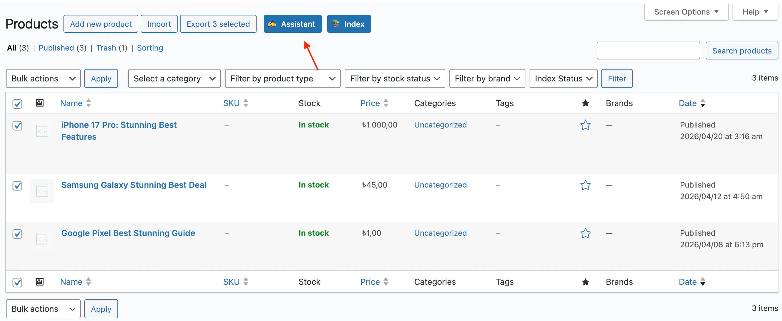This screenshot has width=782, height=321.
Task: Switch to Published products view
Action: [56, 48]
